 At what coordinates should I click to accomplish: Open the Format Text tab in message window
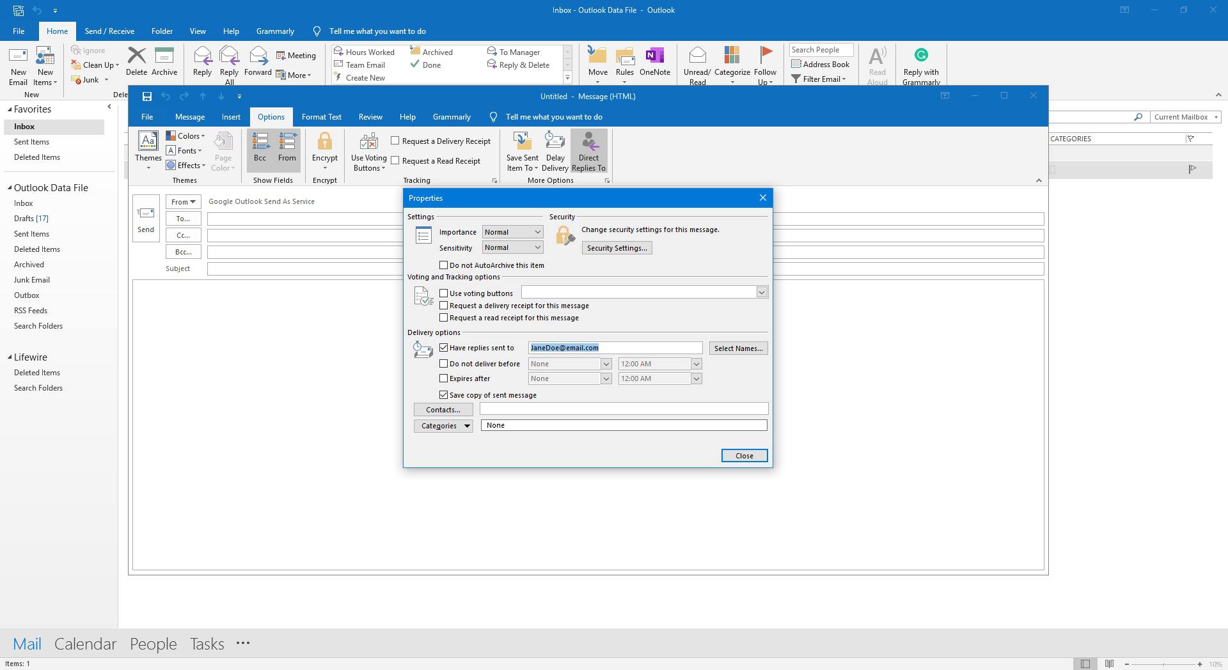321,117
